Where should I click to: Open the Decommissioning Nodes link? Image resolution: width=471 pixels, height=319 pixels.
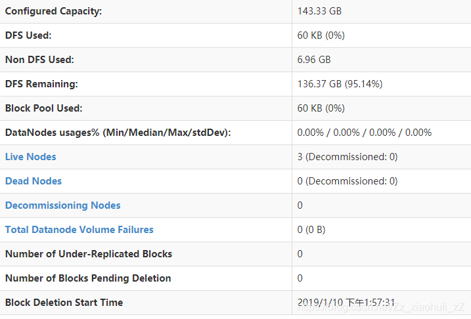63,205
